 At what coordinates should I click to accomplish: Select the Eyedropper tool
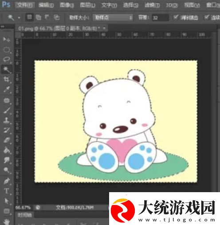7,89
